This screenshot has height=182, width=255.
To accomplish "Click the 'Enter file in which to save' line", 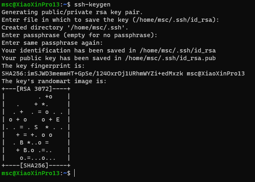I will click(111, 20).
